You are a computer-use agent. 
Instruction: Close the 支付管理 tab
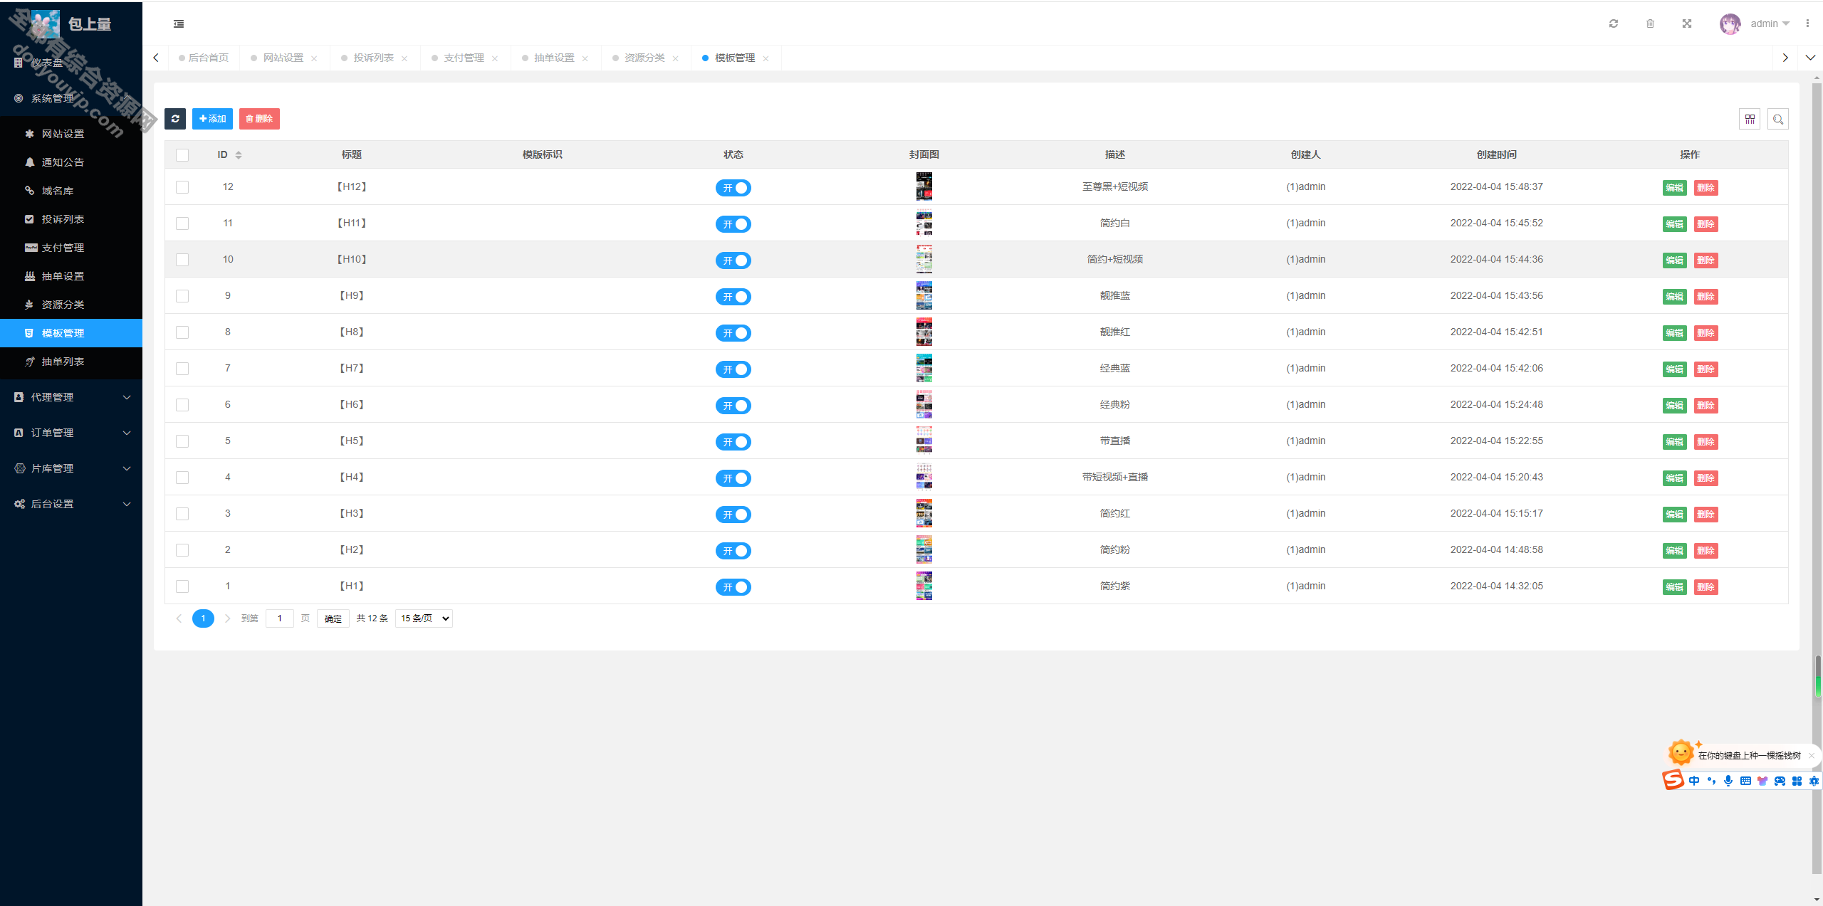495,58
